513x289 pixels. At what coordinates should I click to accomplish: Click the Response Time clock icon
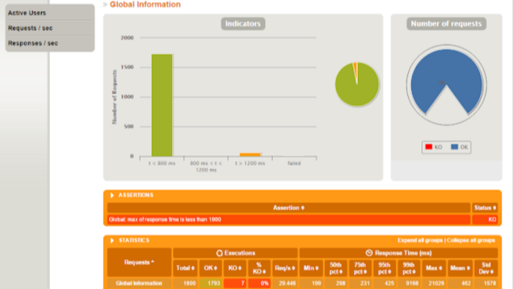pos(369,253)
